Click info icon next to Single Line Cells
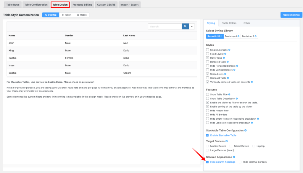303x173 pixels. point(229,50)
